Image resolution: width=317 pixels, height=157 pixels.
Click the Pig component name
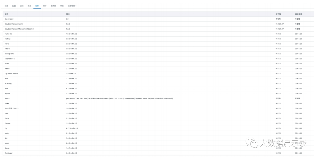coord(6,128)
